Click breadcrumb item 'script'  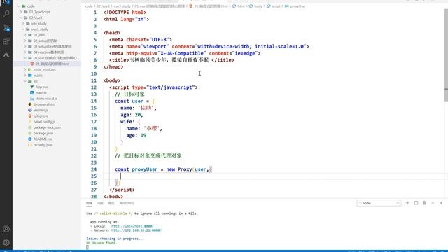coord(276,6)
